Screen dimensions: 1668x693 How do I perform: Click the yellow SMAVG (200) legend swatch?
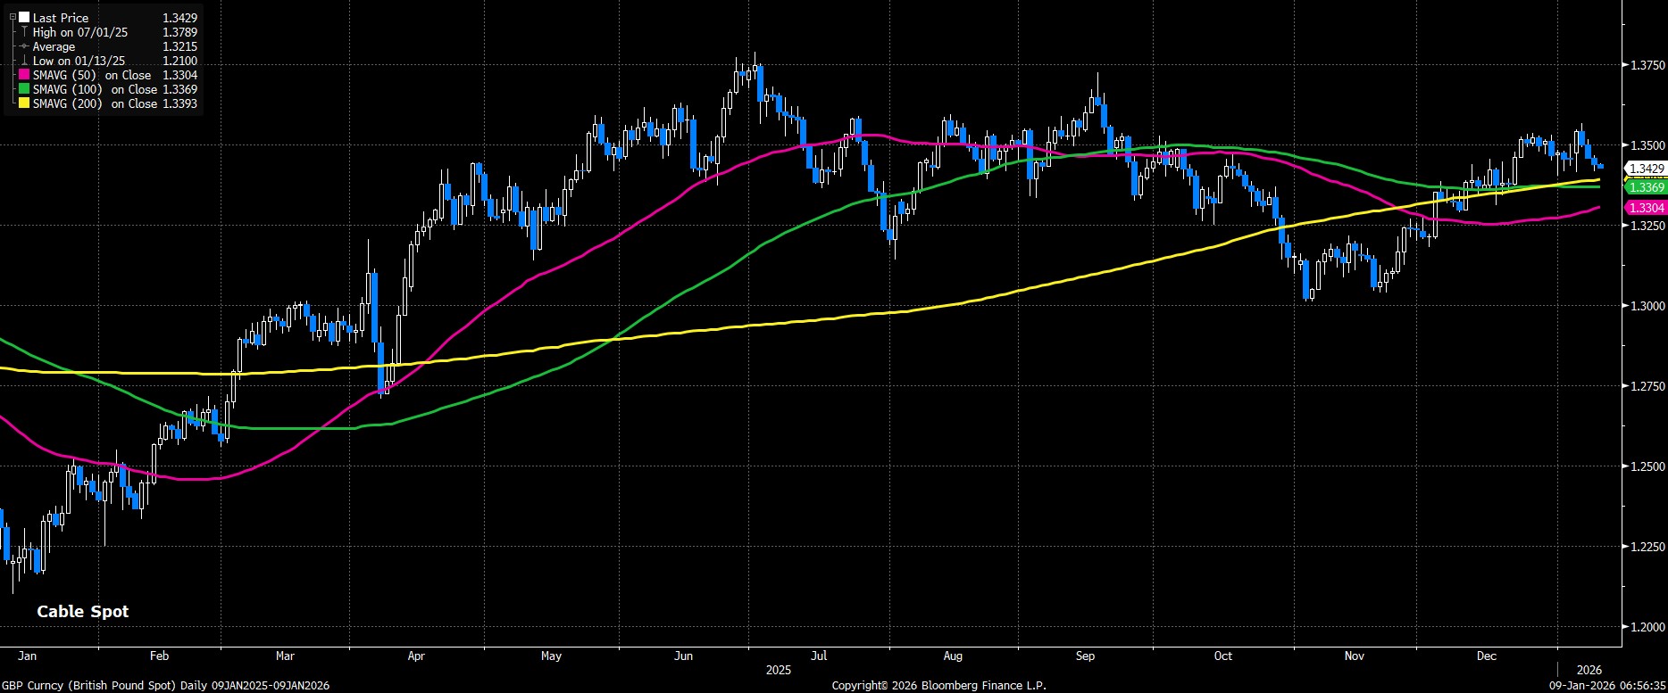[24, 104]
